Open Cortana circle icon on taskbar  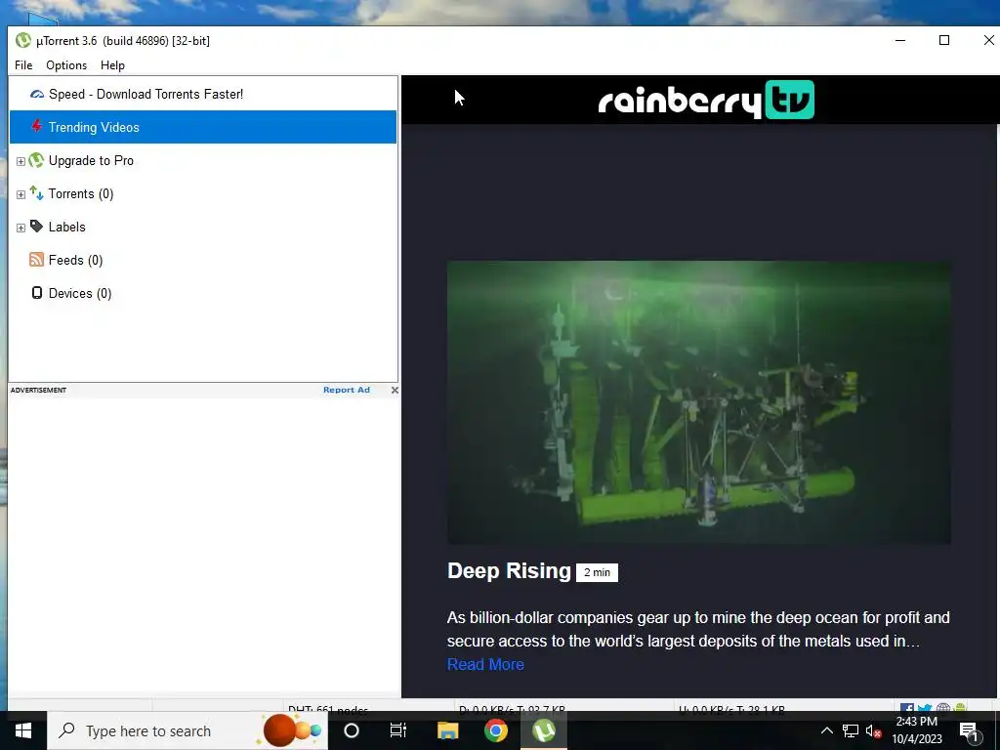[352, 730]
